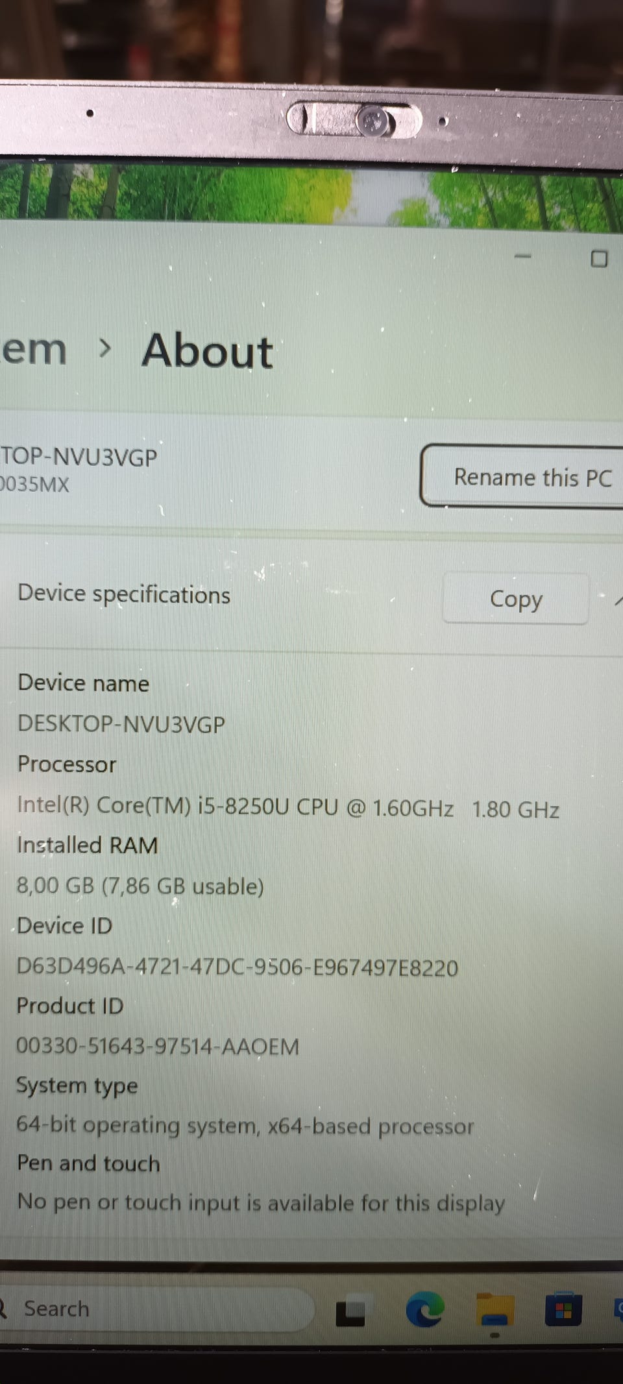623x1384 pixels.
Task: Go back to System via breadcrumb
Action: 32,350
